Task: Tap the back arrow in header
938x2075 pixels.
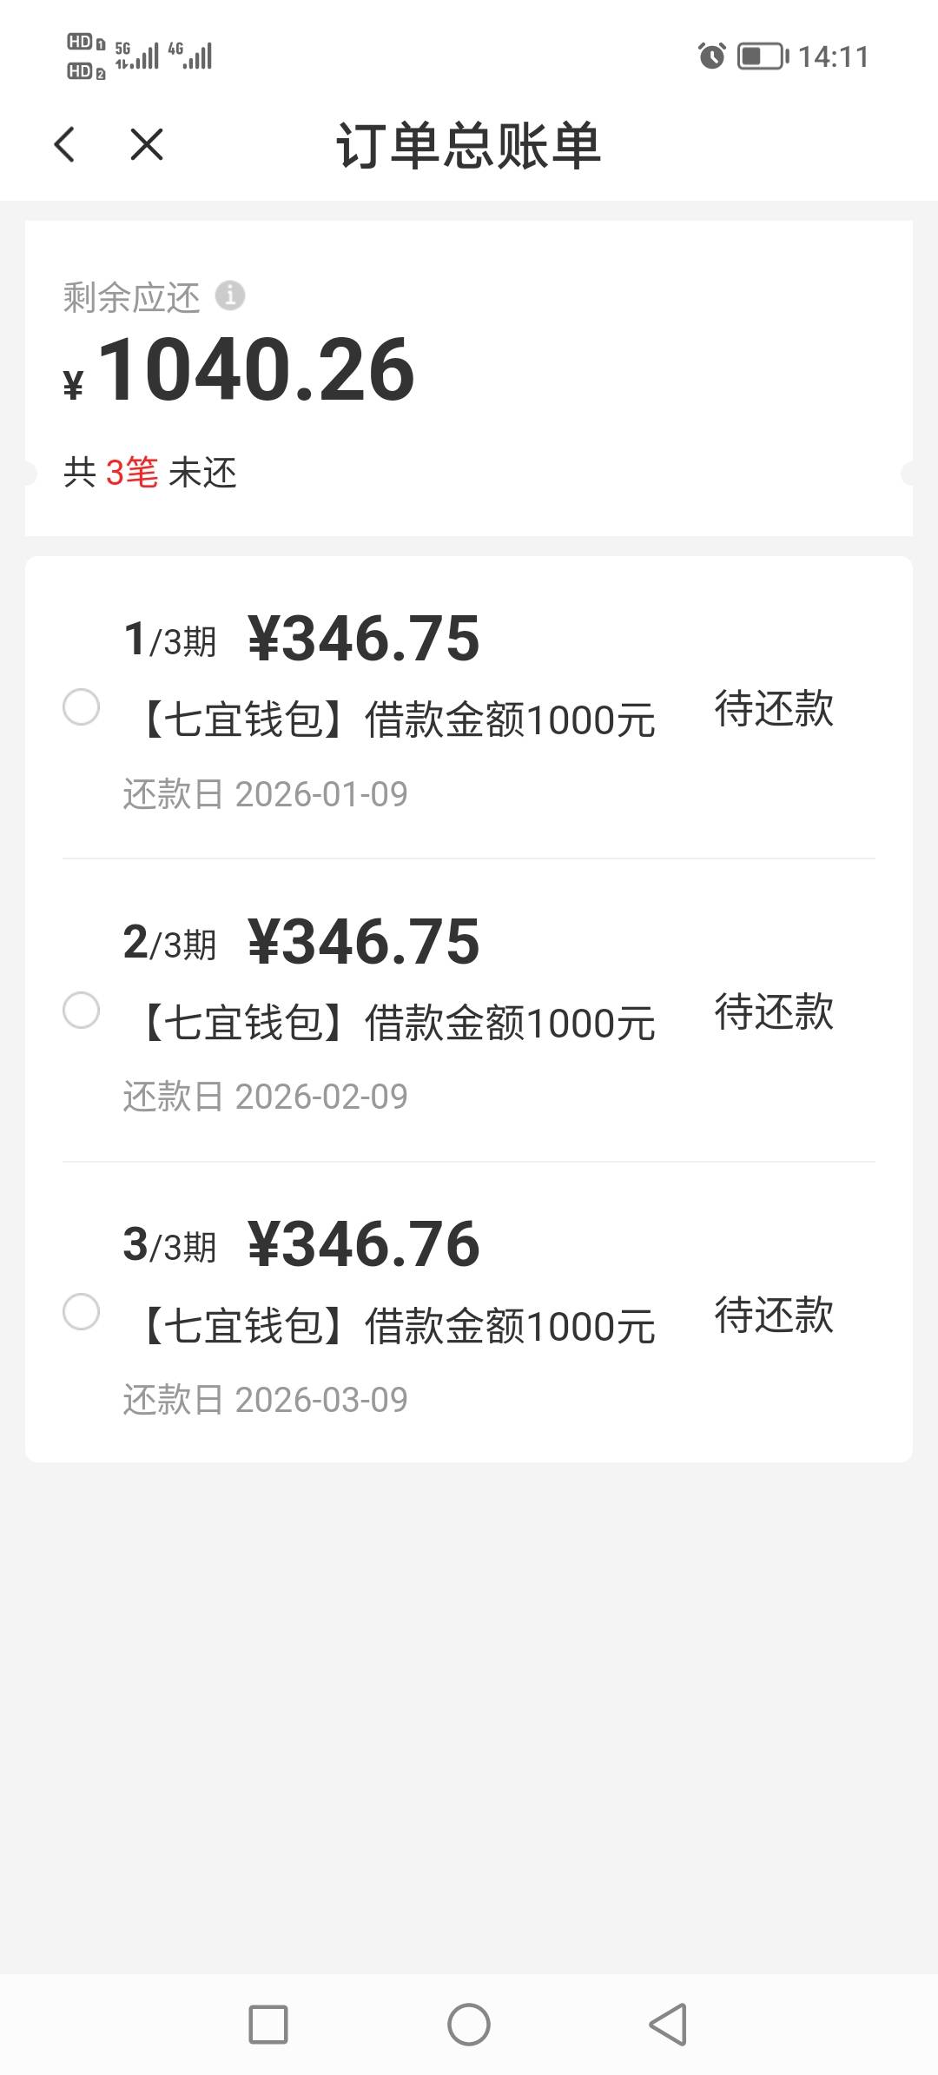Action: [65, 144]
